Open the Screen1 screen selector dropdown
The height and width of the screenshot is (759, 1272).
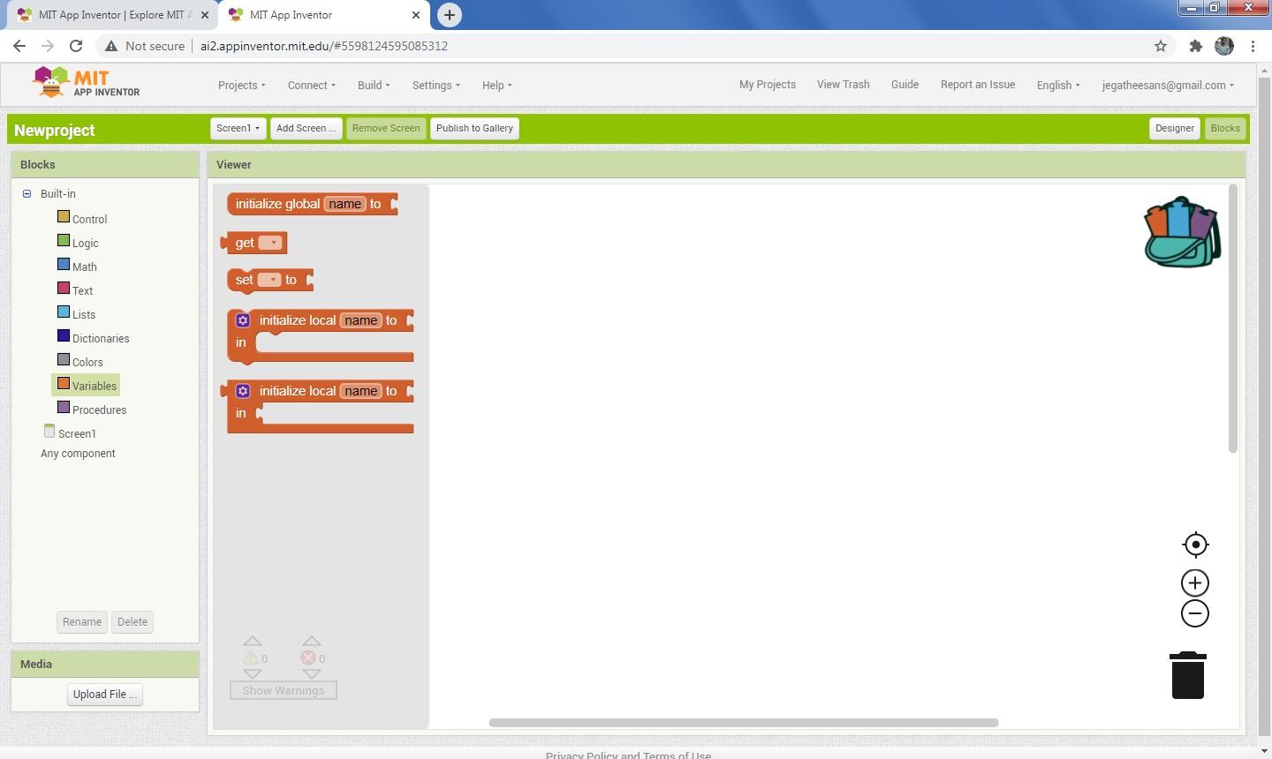pyautogui.click(x=237, y=128)
